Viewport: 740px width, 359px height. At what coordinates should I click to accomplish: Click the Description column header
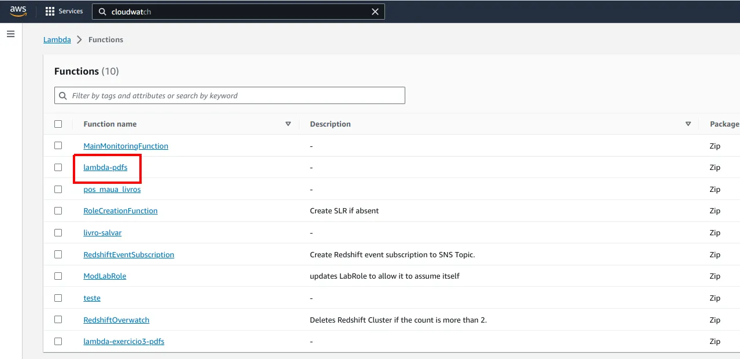tap(330, 124)
